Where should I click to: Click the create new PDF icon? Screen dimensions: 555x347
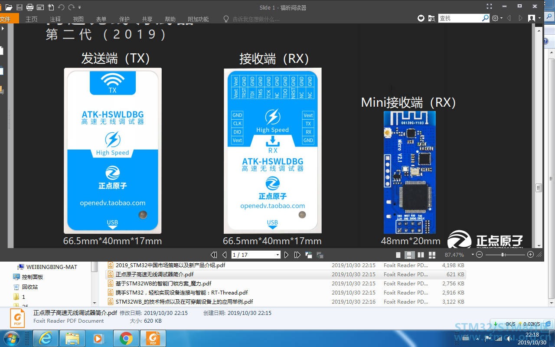[x=51, y=7]
